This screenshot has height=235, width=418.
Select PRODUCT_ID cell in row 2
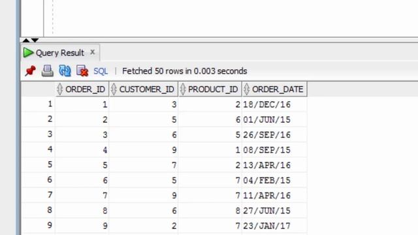[x=210, y=119]
